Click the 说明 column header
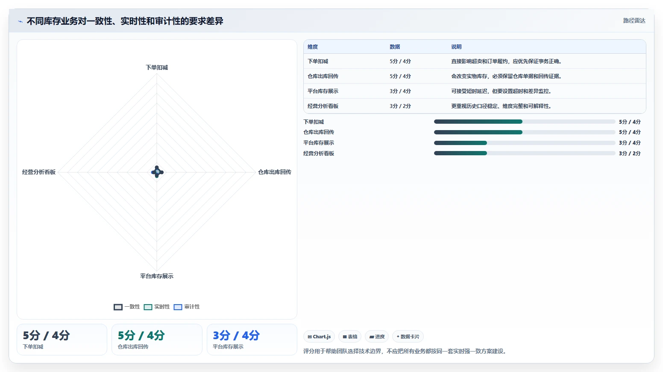663x372 pixels. [x=456, y=47]
